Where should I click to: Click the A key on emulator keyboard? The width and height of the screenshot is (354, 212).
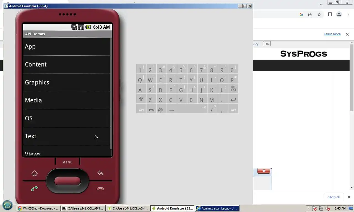(x=141, y=89)
